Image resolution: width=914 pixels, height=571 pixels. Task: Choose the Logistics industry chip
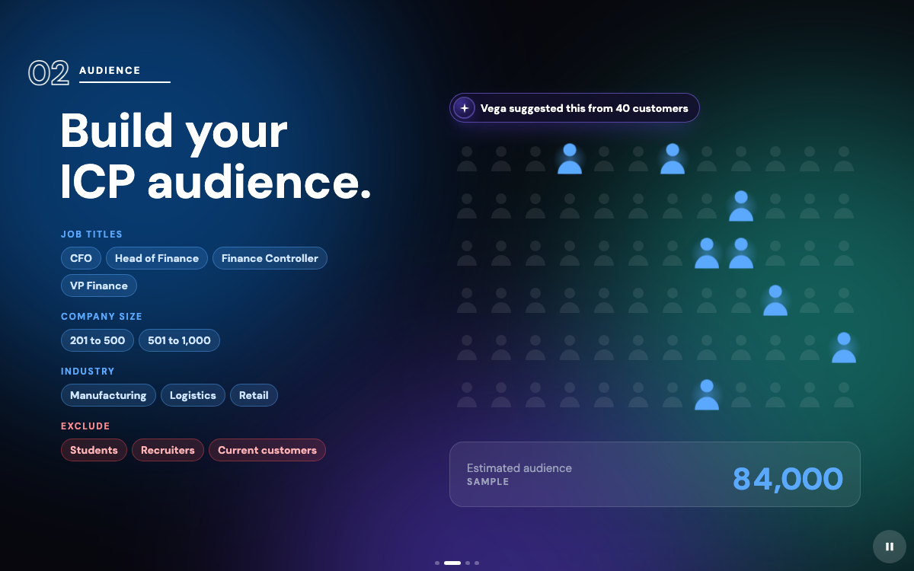click(x=193, y=395)
